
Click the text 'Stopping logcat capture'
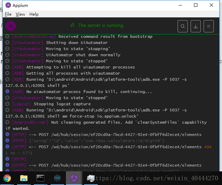click(x=62, y=104)
